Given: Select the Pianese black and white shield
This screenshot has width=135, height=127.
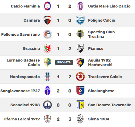Looking at the screenshot, I should [80, 48].
